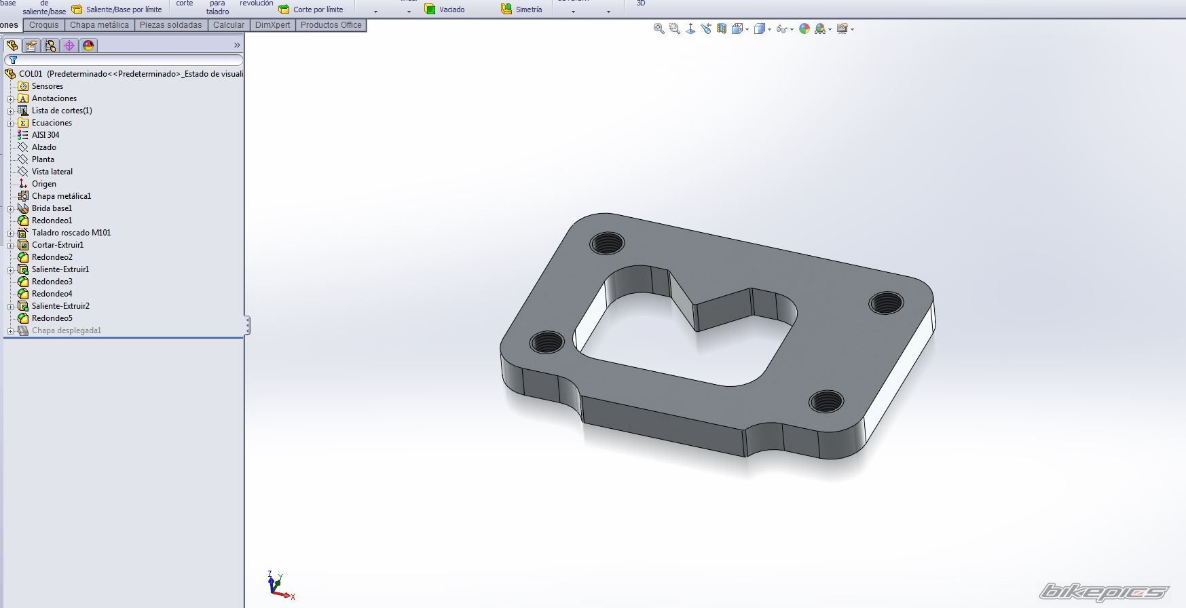Screen dimensions: 1186x608
Task: Select the Redondeo1 fillet feature
Action: (45, 221)
